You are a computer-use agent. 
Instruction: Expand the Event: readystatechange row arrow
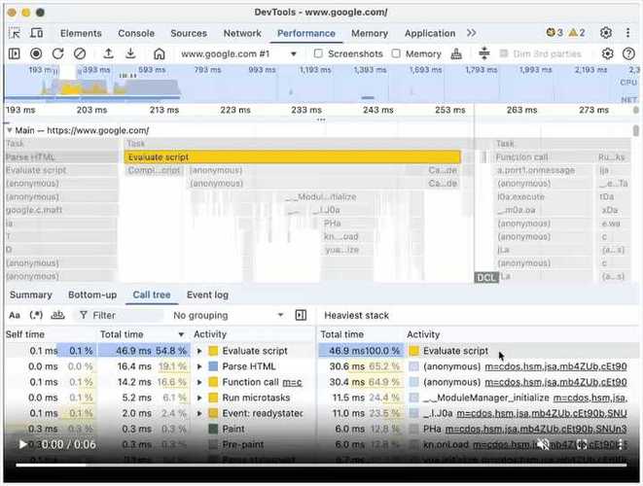[x=199, y=413]
